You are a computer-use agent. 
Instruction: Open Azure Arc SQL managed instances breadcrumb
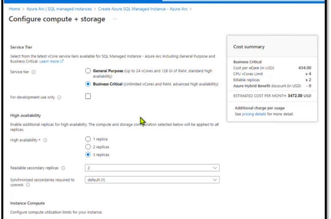tap(59, 9)
